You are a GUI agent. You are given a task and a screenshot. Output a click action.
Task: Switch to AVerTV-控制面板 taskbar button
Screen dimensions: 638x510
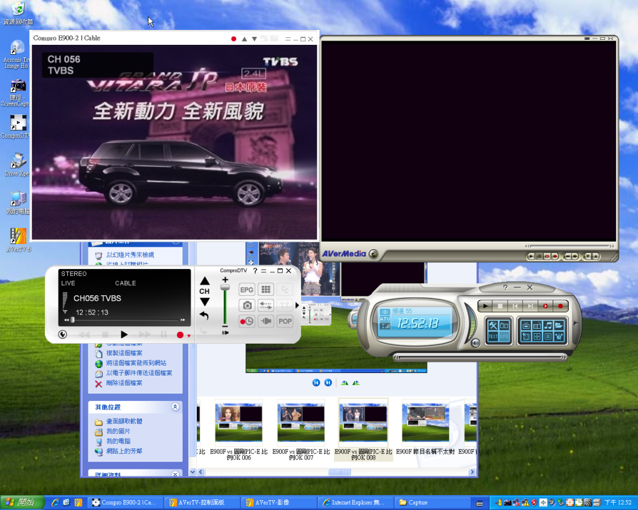coord(202,503)
